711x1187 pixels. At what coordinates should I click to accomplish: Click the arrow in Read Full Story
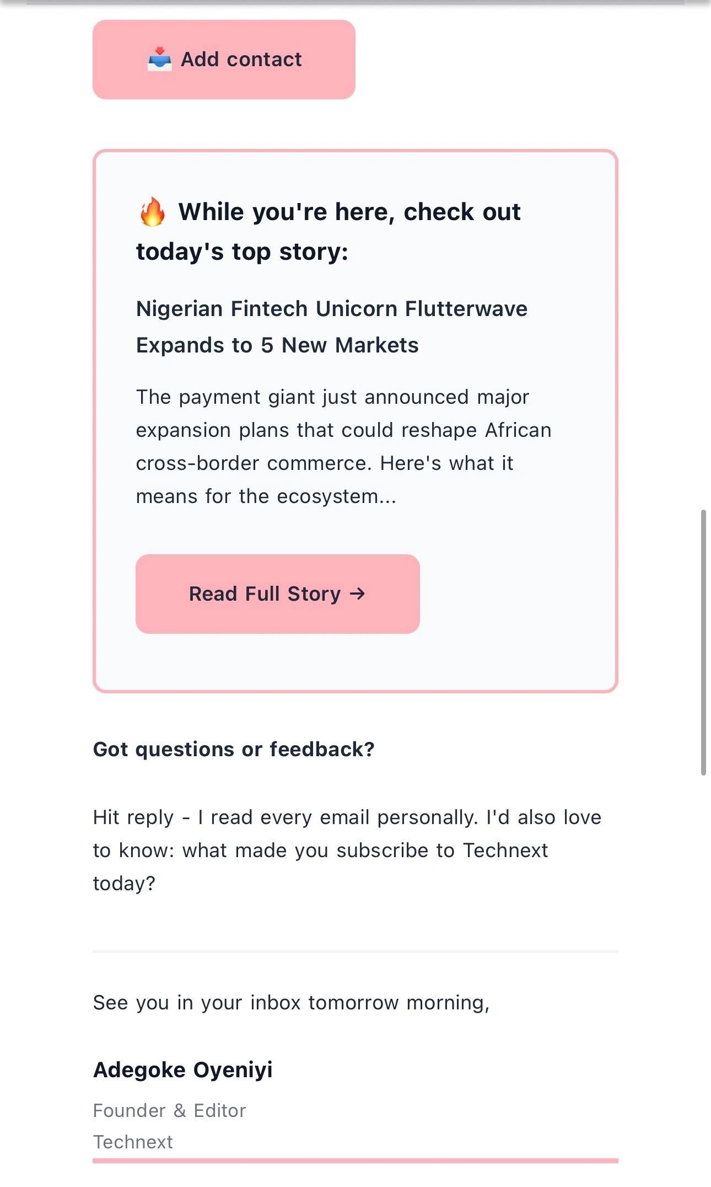(x=357, y=593)
